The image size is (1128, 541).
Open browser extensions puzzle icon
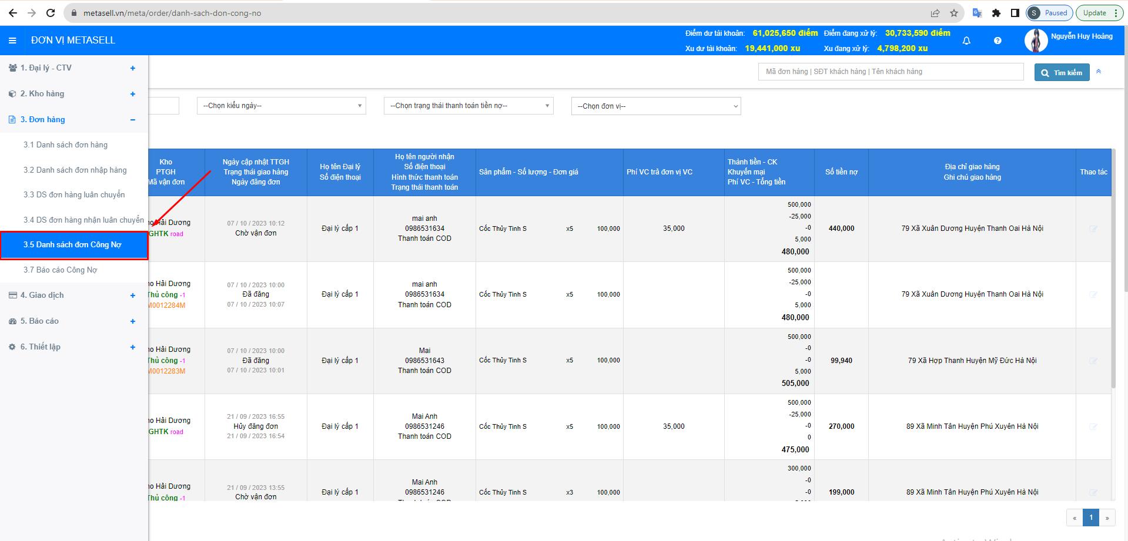click(x=996, y=13)
